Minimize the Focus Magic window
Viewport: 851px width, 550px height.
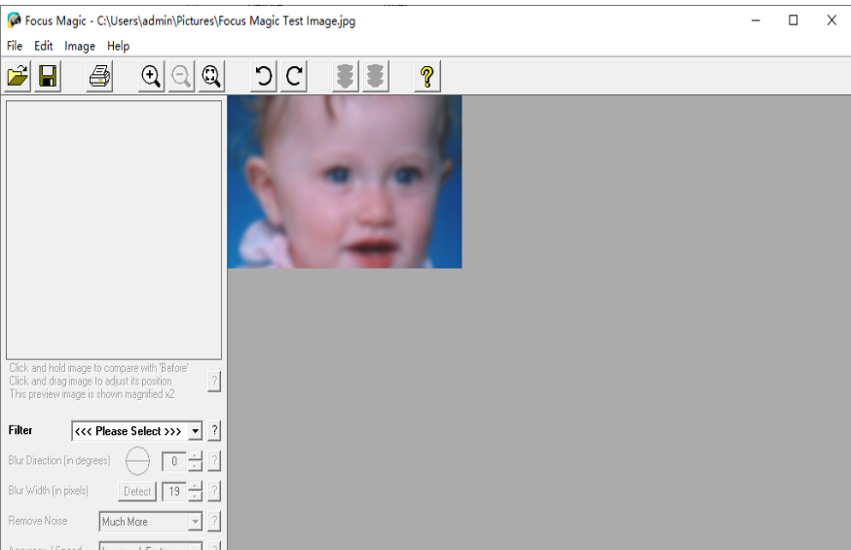756,20
